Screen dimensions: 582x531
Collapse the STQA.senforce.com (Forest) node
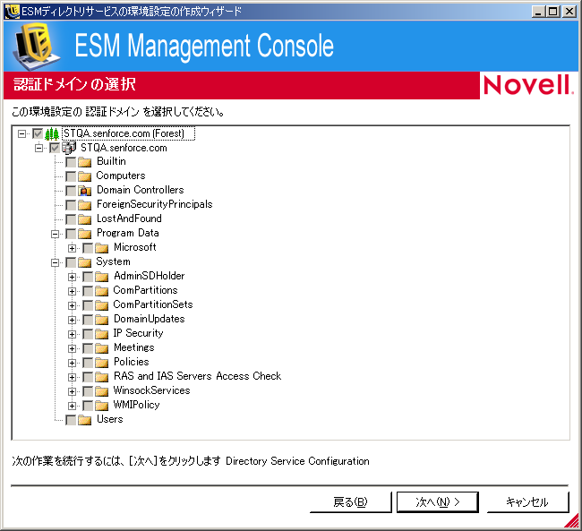point(22,133)
